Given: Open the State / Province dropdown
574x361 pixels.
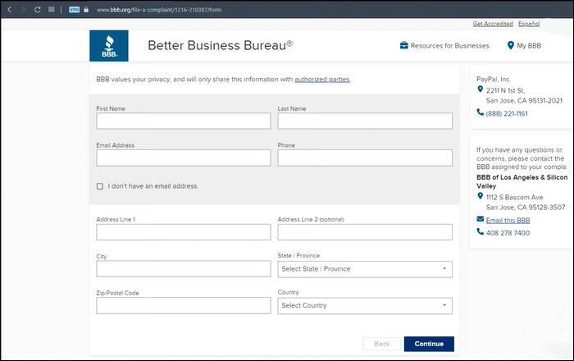Looking at the screenshot, I should [x=365, y=268].
